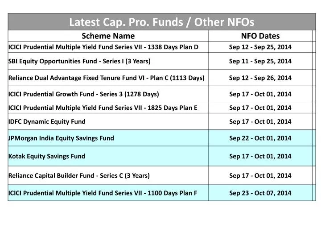
Task: Click the 'Sep 12 - Sep 25, 2014' date cell
Action: pos(260,47)
